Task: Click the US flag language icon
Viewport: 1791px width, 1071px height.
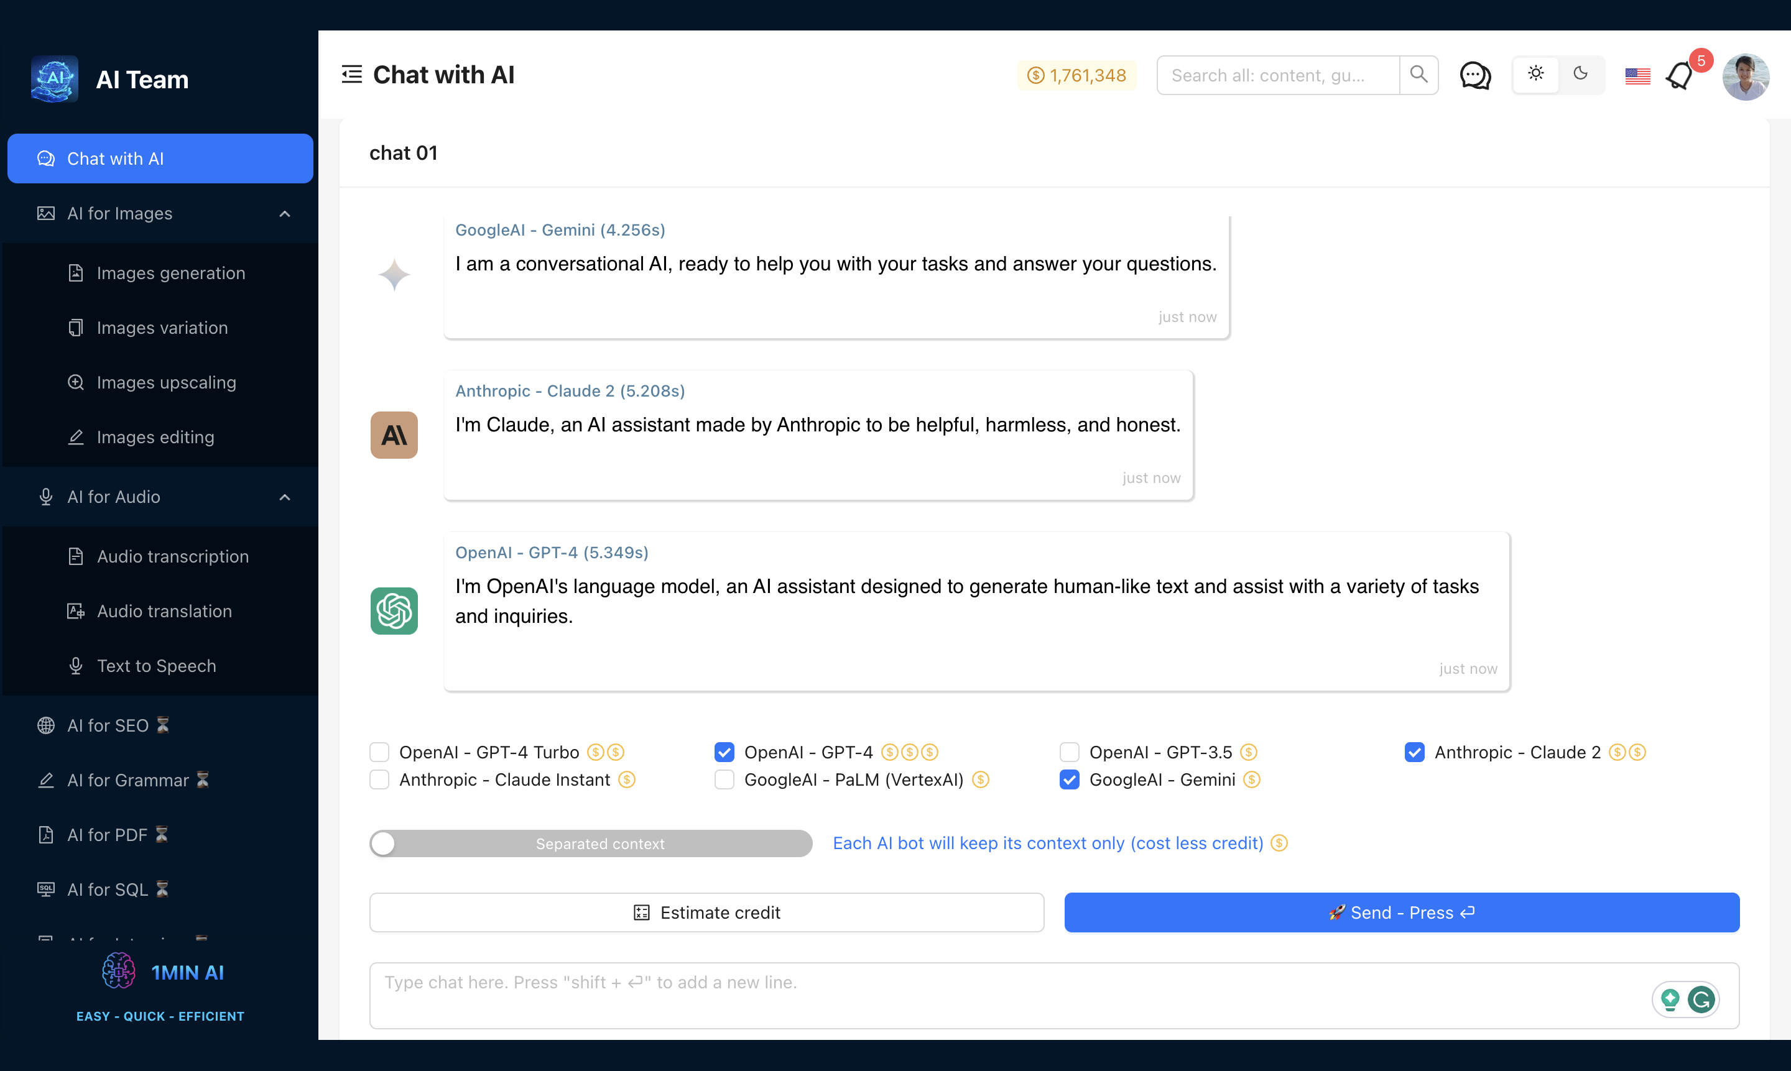Action: point(1637,76)
